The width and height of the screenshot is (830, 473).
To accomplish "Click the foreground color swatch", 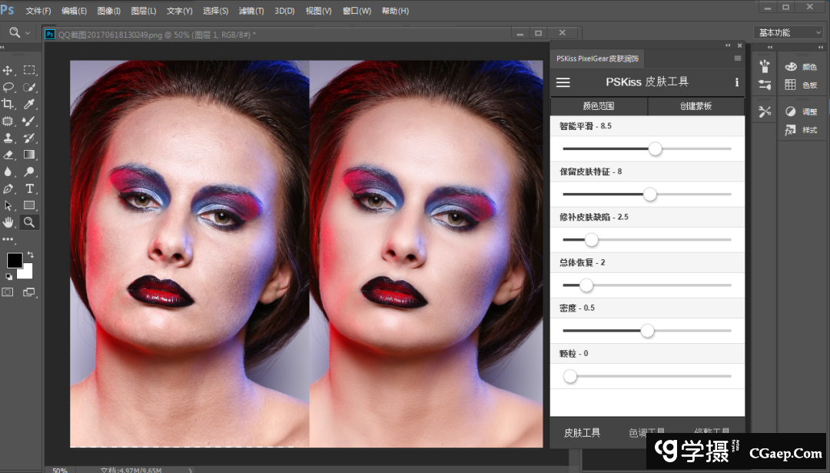I will click(x=15, y=261).
